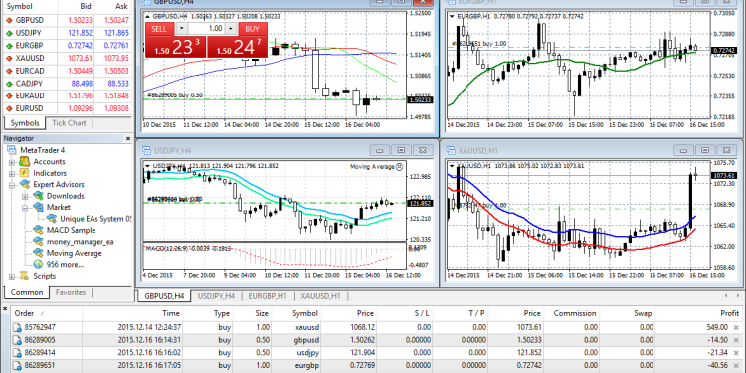Image resolution: width=746 pixels, height=373 pixels.
Task: Click the Scripts scroll icon in Navigator
Action: 25,276
